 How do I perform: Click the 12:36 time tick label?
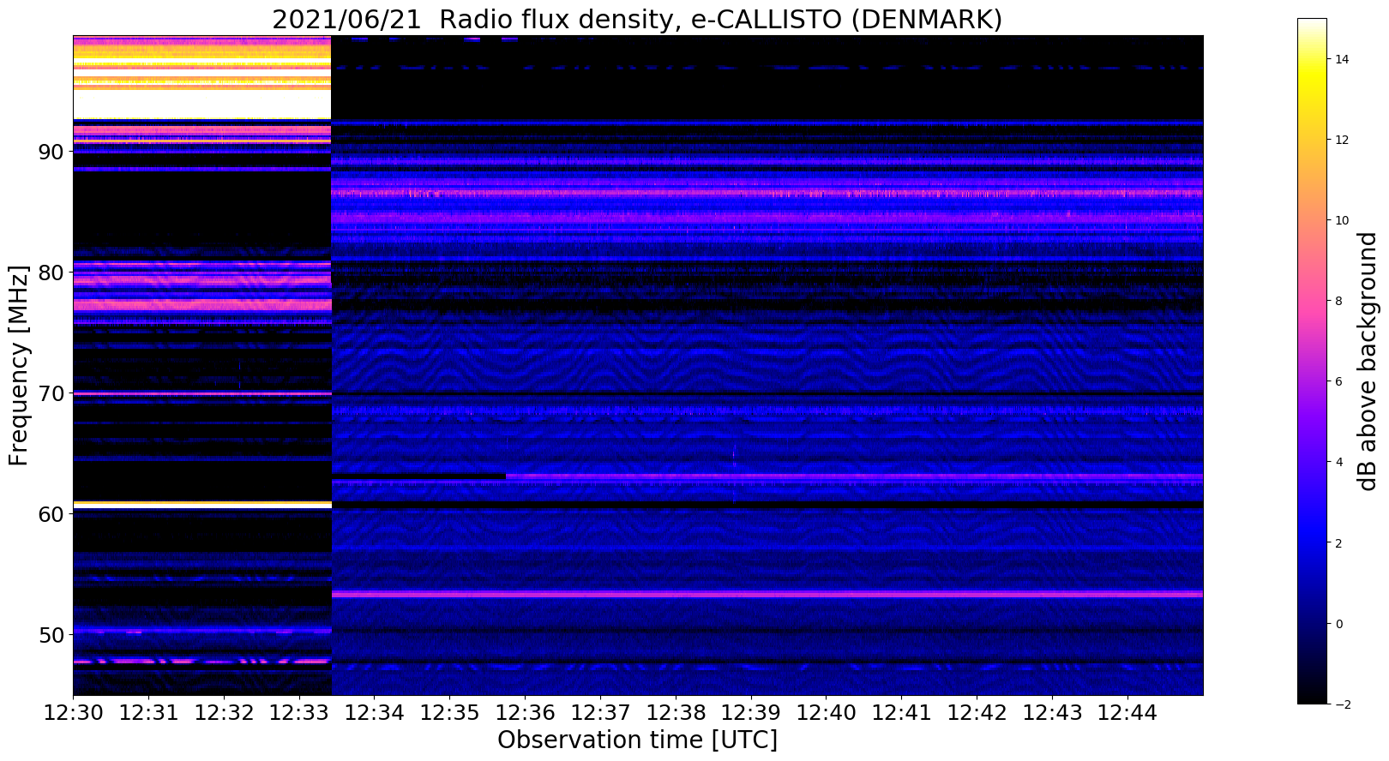[x=526, y=713]
